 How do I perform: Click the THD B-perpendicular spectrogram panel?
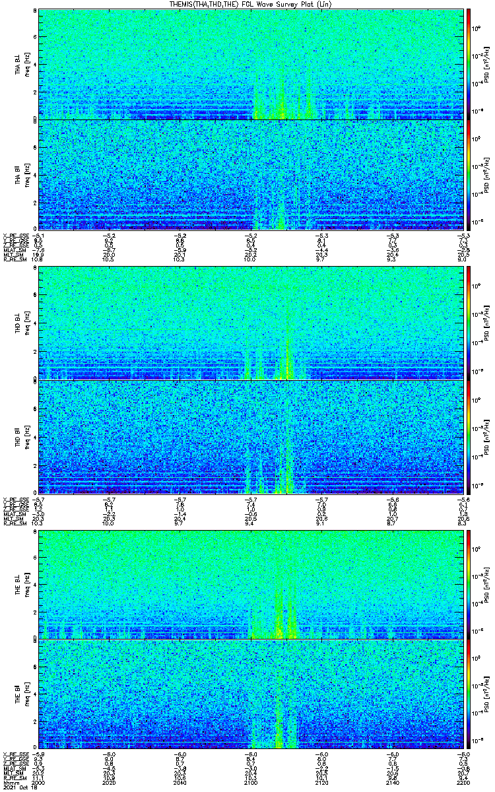pos(249,323)
